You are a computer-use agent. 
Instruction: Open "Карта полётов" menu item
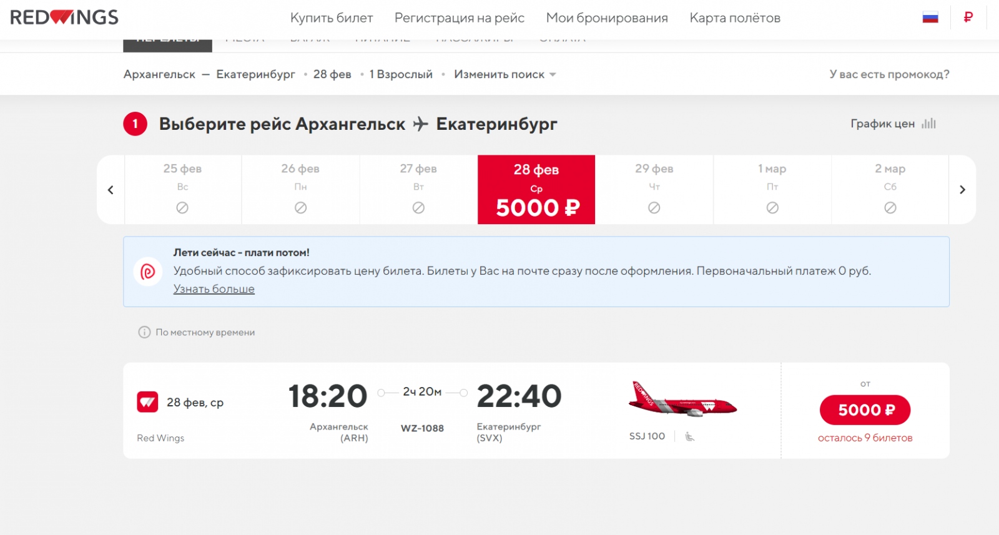tap(735, 18)
